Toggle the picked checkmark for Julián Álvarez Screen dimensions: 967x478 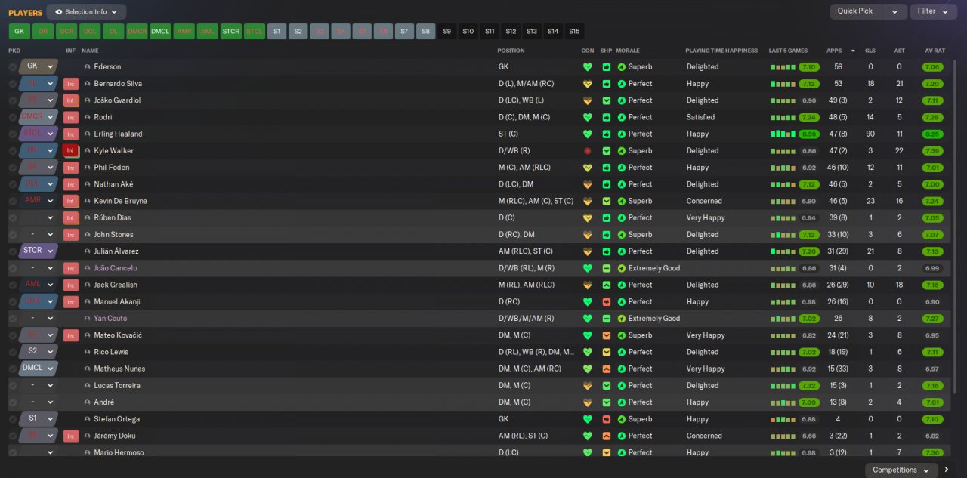[x=13, y=251]
